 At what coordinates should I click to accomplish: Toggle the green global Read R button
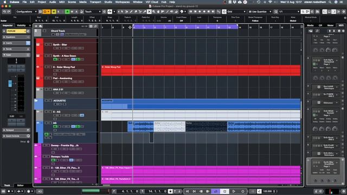67,11
